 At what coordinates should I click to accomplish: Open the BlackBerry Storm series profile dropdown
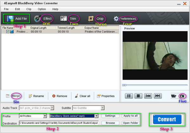pos(97,116)
